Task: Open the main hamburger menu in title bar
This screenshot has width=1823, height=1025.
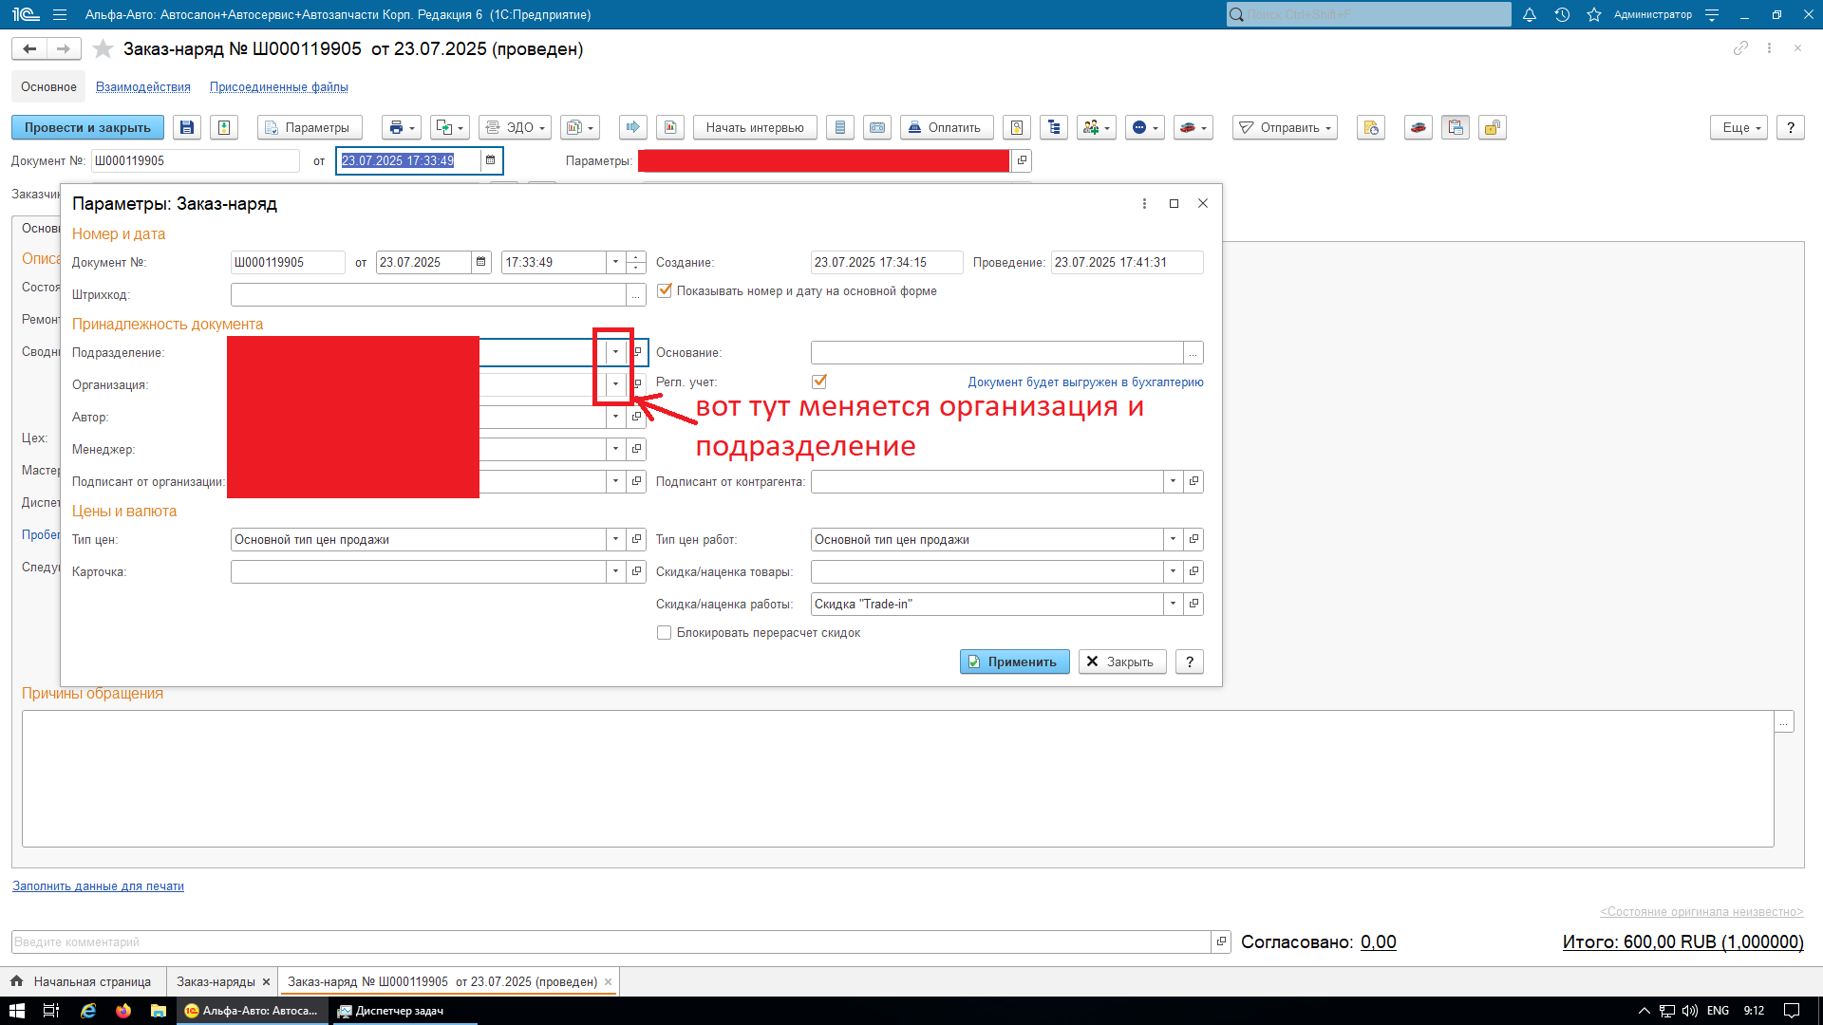Action: click(x=60, y=14)
